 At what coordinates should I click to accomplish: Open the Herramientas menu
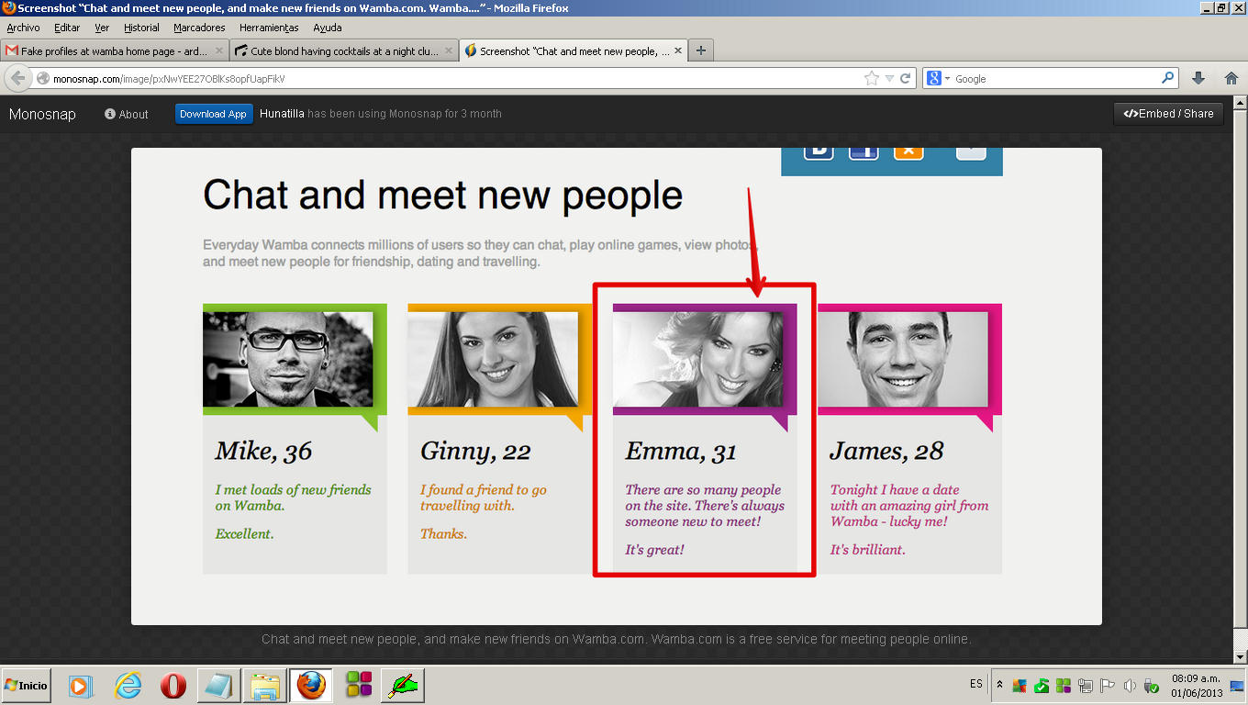click(x=269, y=28)
